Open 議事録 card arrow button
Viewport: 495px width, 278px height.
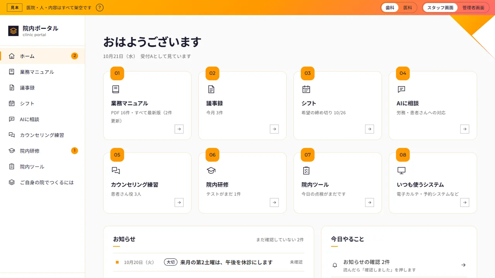tap(274, 129)
